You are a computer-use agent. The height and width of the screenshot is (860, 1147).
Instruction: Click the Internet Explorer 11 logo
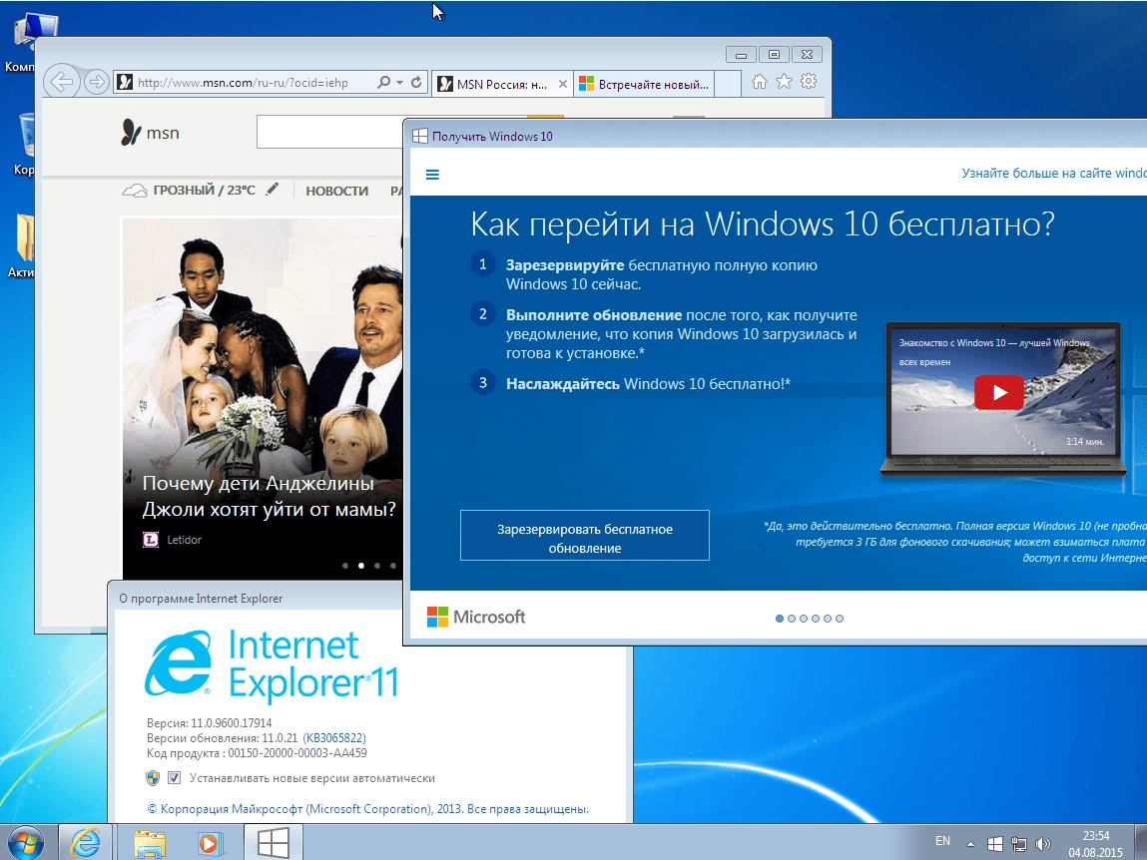click(272, 664)
